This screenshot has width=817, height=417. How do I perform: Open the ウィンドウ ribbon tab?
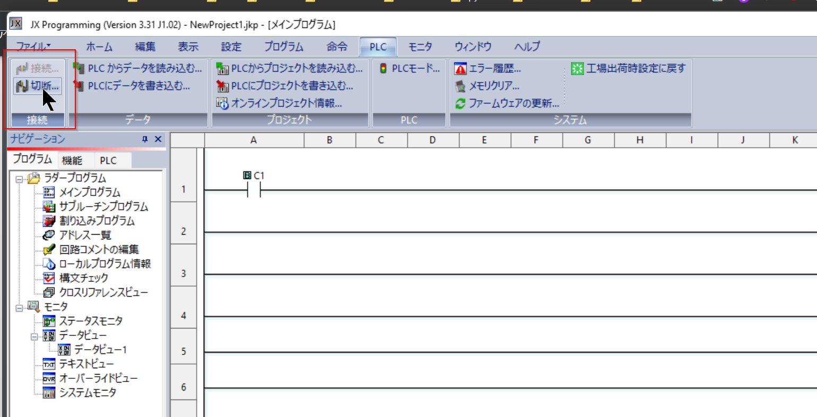(473, 47)
